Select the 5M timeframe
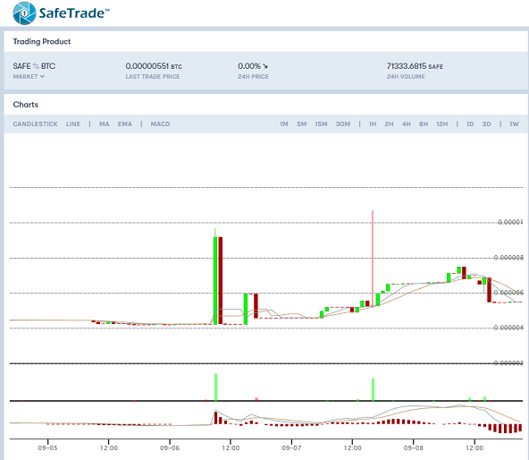This screenshot has height=460, width=529. [302, 124]
